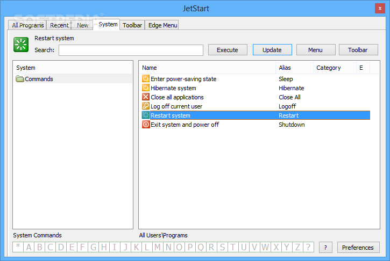Click the Commands folder icon
This screenshot has width=390, height=261.
pos(20,79)
